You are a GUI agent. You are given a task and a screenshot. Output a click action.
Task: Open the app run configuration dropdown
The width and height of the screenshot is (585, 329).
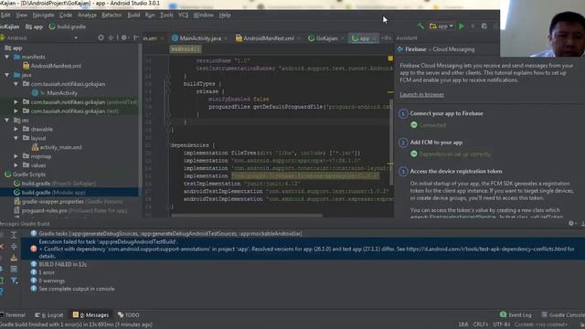coord(441,27)
